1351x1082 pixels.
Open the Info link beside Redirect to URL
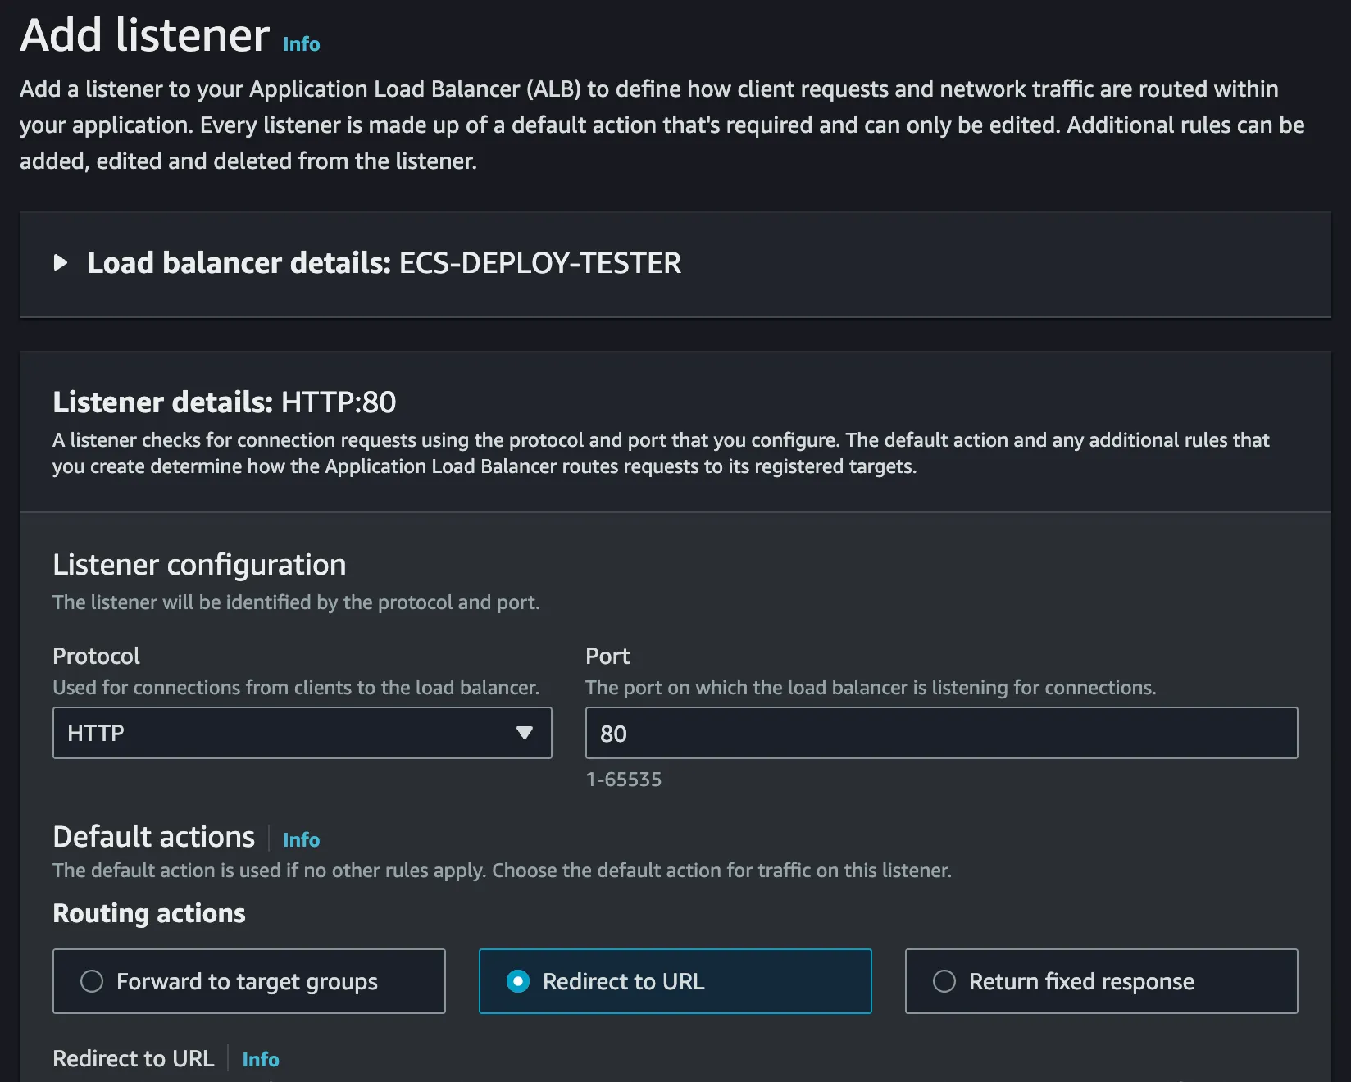pyautogui.click(x=261, y=1060)
